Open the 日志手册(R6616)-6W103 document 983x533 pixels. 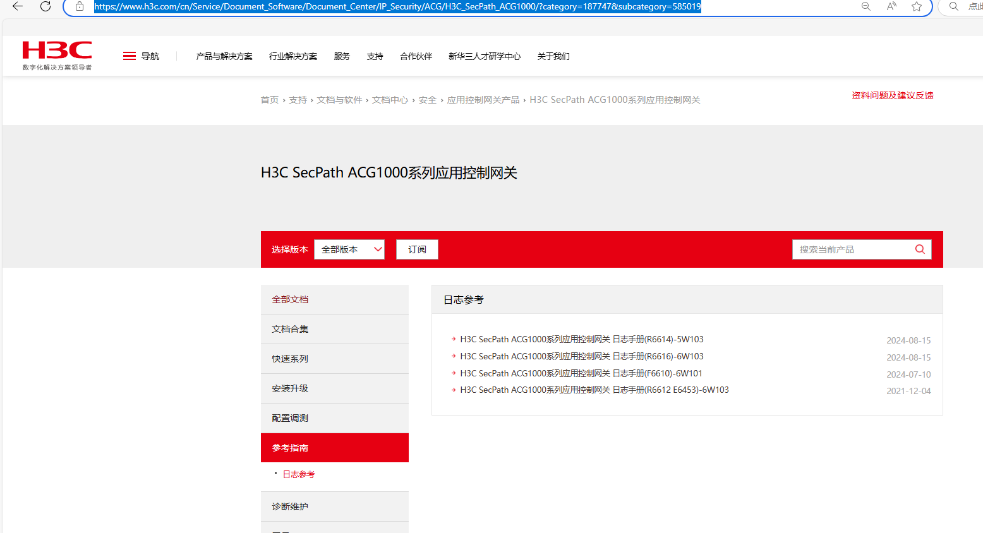point(582,356)
